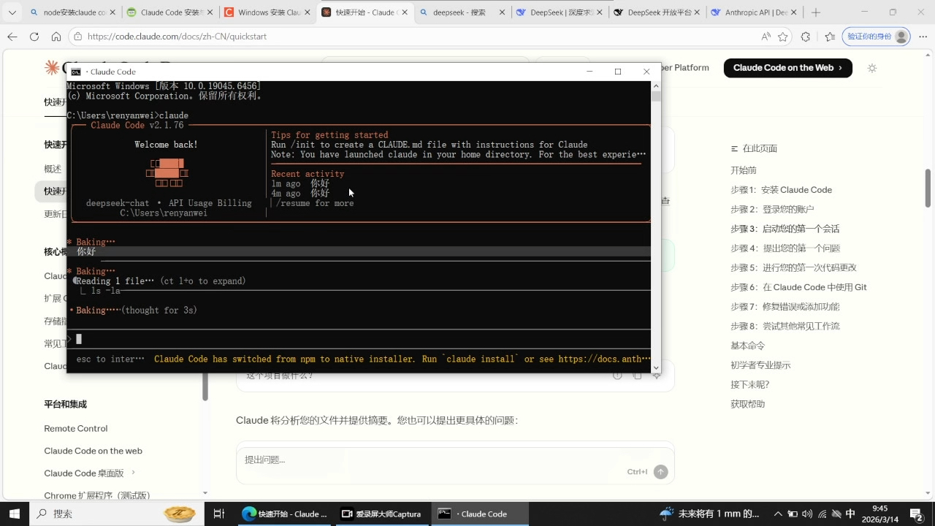This screenshot has width=935, height=526.
Task: Toggle the light/dark theme sun icon
Action: click(871, 68)
